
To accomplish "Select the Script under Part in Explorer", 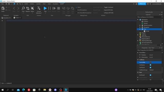I will [148, 31].
